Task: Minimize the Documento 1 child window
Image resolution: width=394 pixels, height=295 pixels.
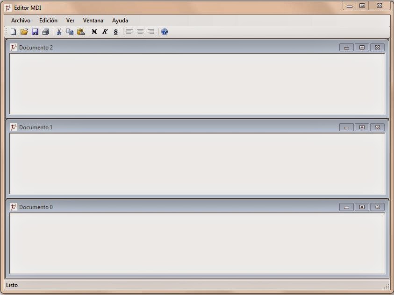Action: (x=346, y=127)
